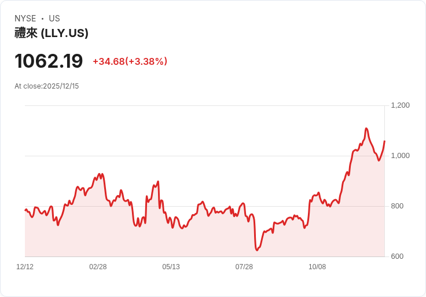Select the +34.68 price change value
The height and width of the screenshot is (297, 426).
(109, 61)
